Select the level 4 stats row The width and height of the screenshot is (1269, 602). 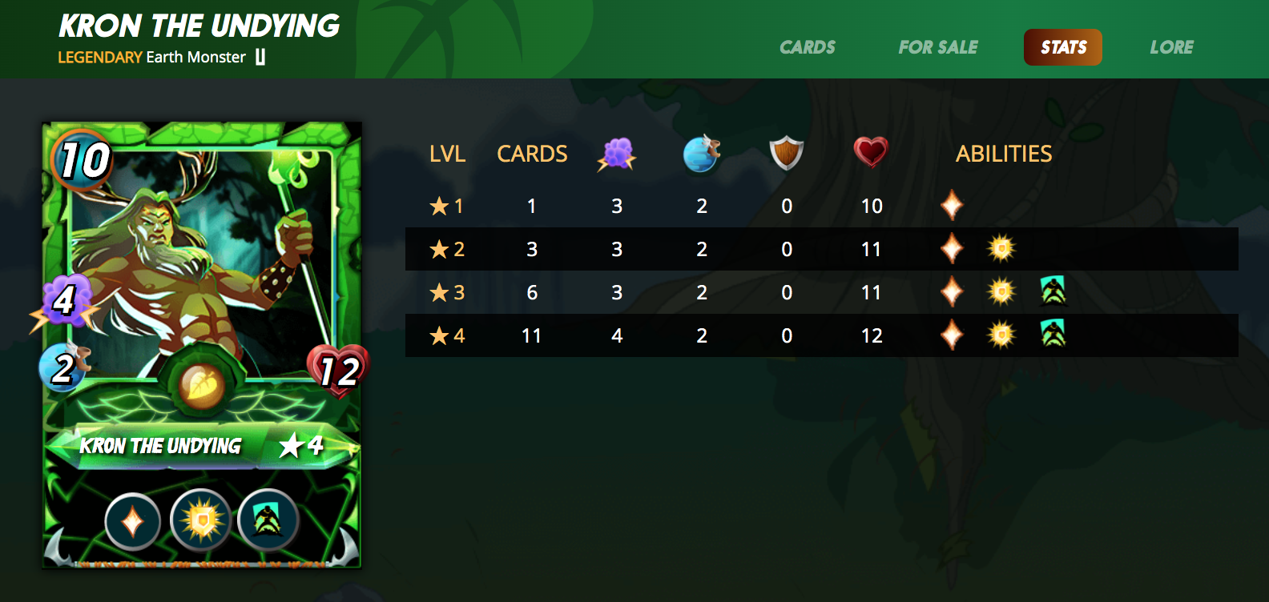pos(822,335)
